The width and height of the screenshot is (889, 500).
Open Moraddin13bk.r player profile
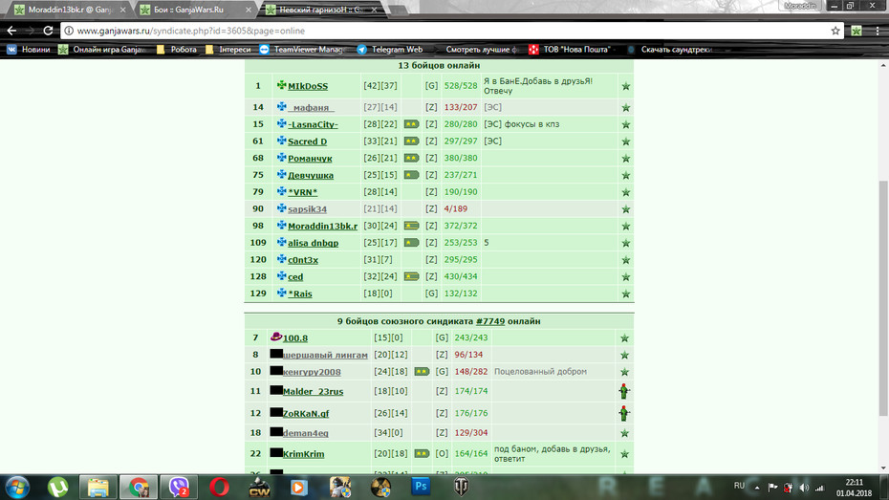pos(322,227)
